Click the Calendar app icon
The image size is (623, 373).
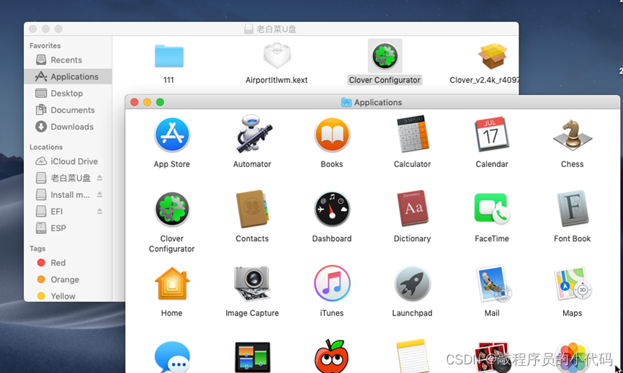[492, 134]
